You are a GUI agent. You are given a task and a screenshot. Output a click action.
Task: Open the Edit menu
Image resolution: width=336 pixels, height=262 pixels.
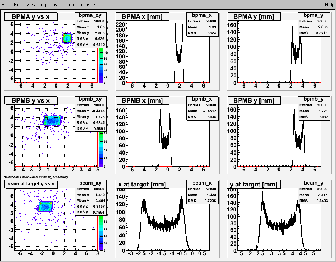18,5
